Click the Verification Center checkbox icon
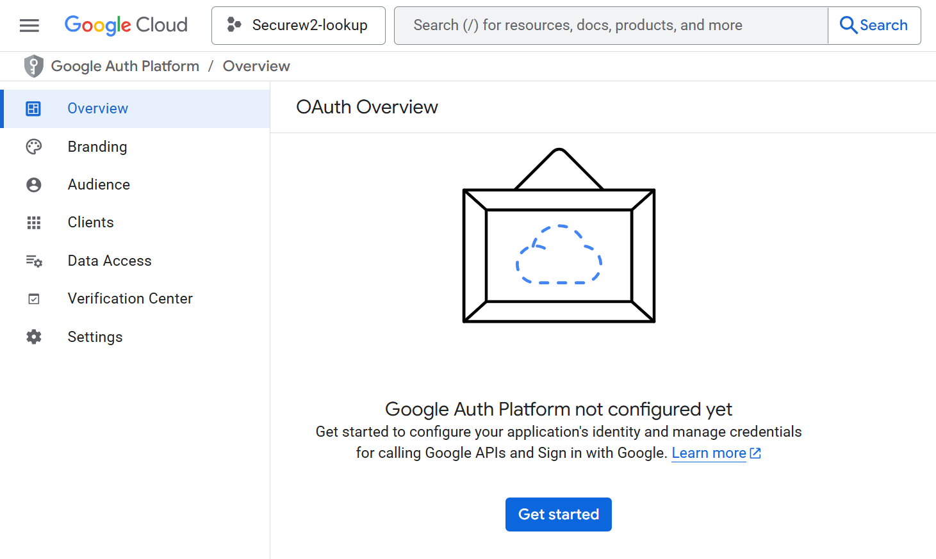The image size is (936, 559). point(34,298)
